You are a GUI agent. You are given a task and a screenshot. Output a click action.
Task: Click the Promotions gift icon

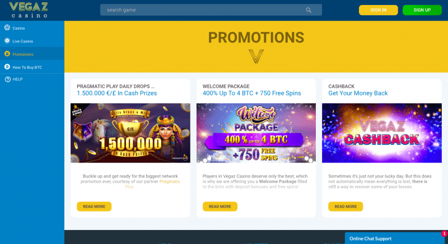pos(7,54)
